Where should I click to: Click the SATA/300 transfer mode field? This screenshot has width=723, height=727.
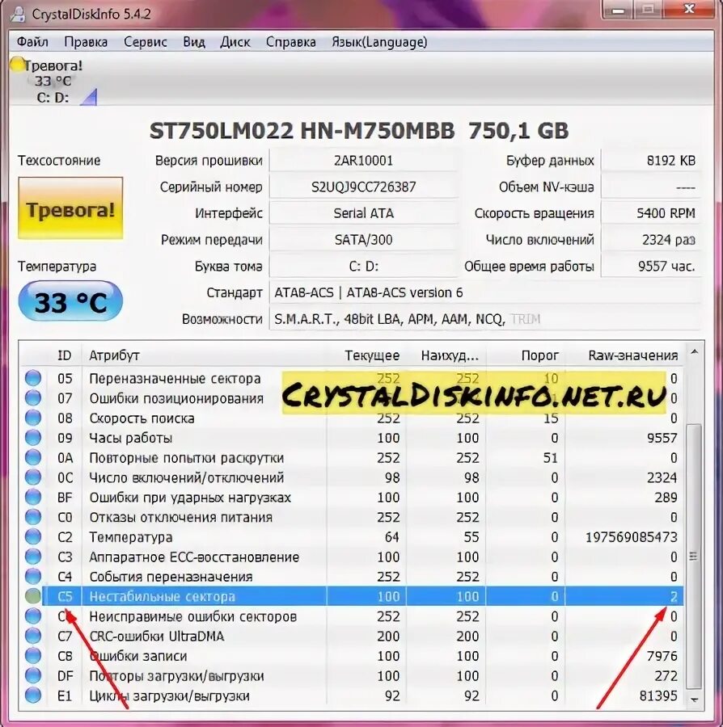363,240
